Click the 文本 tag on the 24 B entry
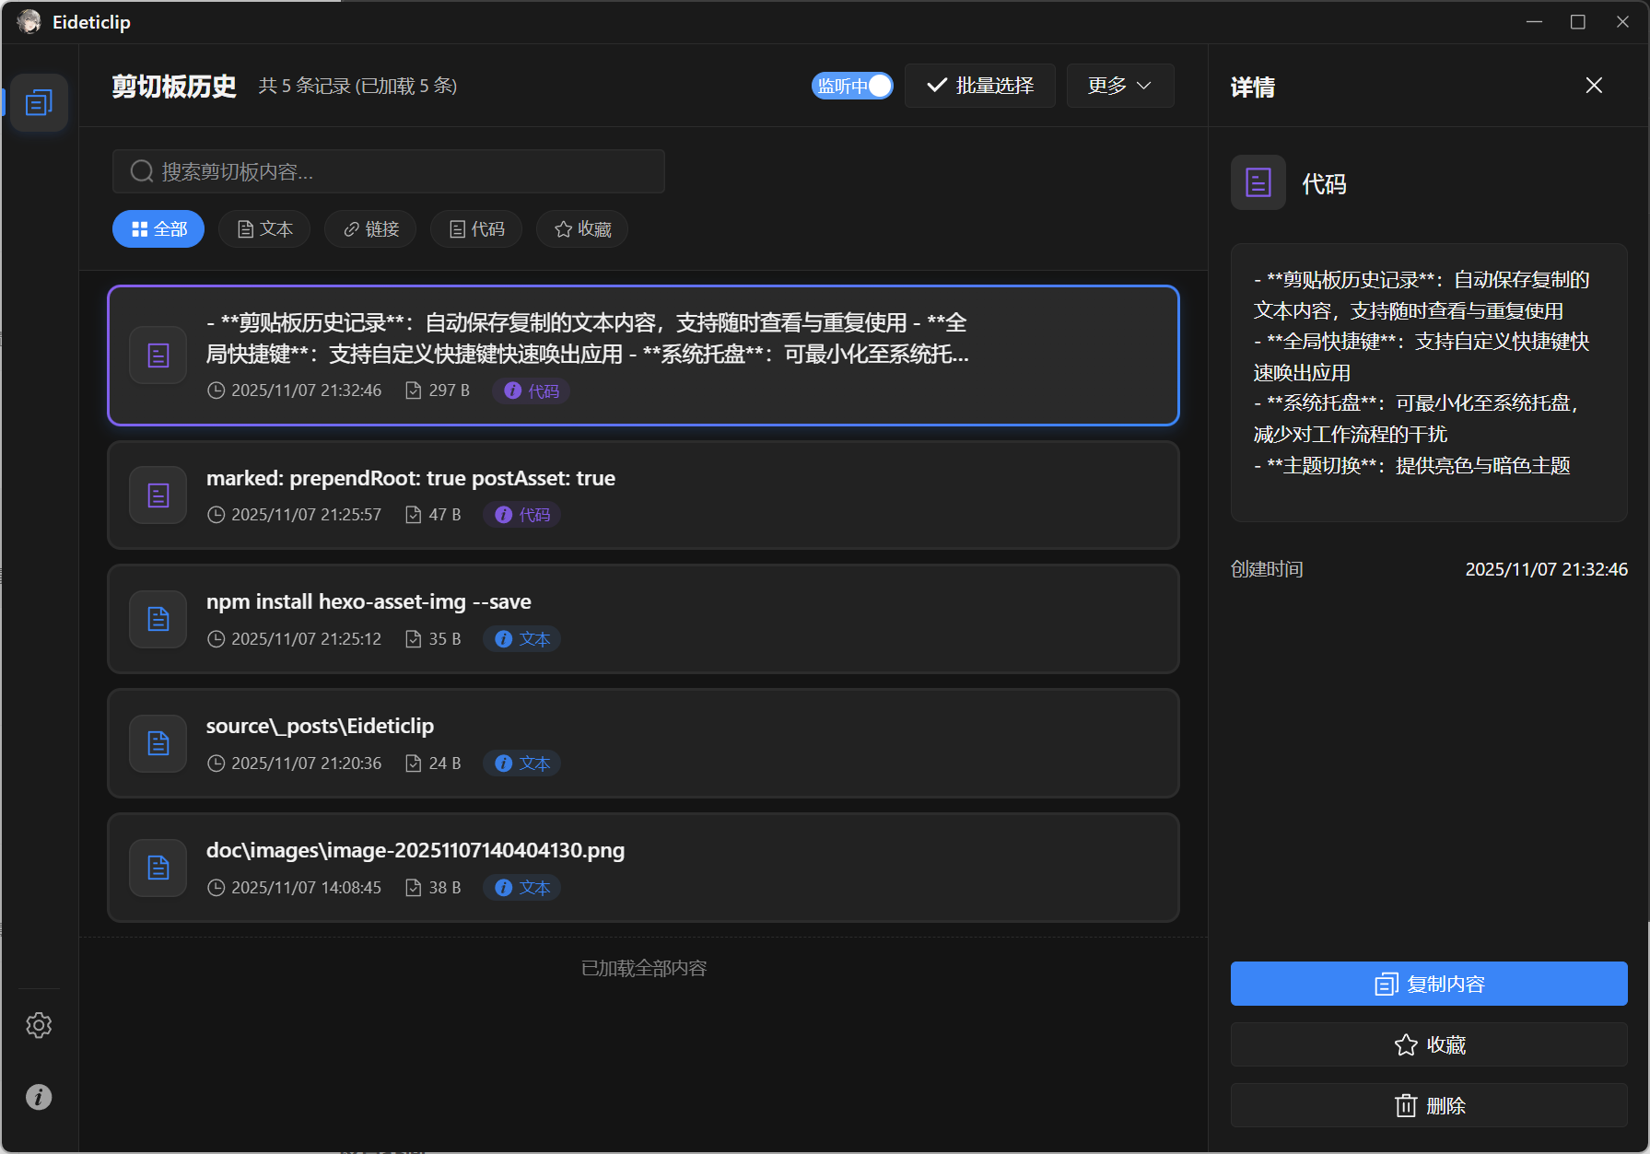 click(522, 764)
